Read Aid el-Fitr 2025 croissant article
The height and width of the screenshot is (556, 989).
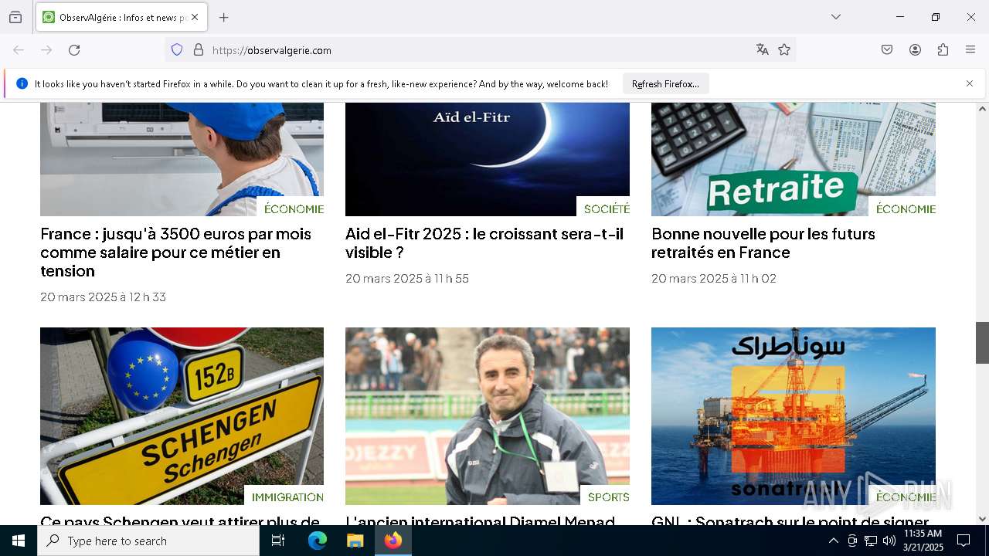[x=484, y=243]
